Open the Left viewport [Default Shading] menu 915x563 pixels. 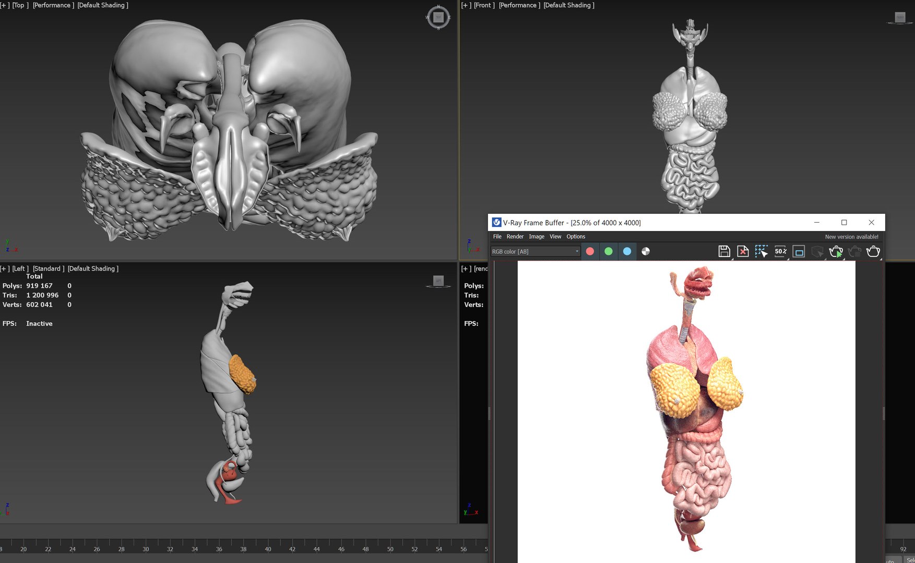click(x=93, y=268)
